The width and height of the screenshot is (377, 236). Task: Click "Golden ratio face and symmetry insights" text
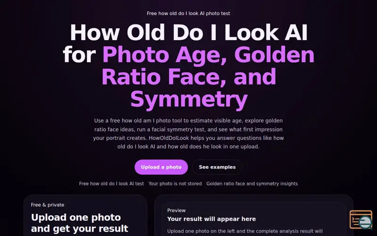click(x=252, y=184)
